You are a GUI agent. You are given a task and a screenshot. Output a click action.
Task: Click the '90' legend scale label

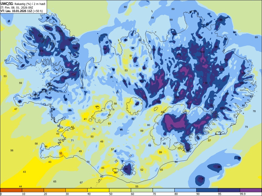click(198, 194)
